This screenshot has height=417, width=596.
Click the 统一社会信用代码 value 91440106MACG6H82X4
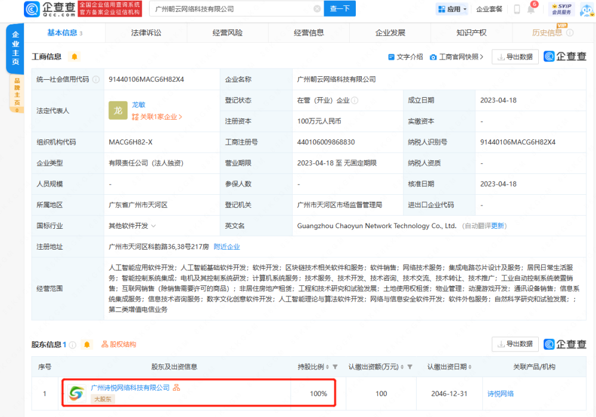[x=147, y=79]
